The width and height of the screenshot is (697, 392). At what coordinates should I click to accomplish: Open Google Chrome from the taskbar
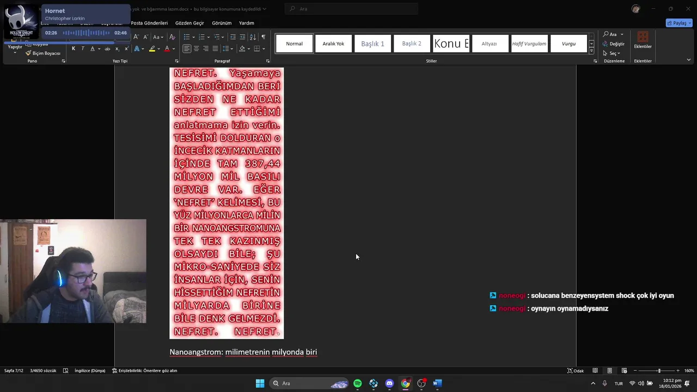[x=406, y=383]
